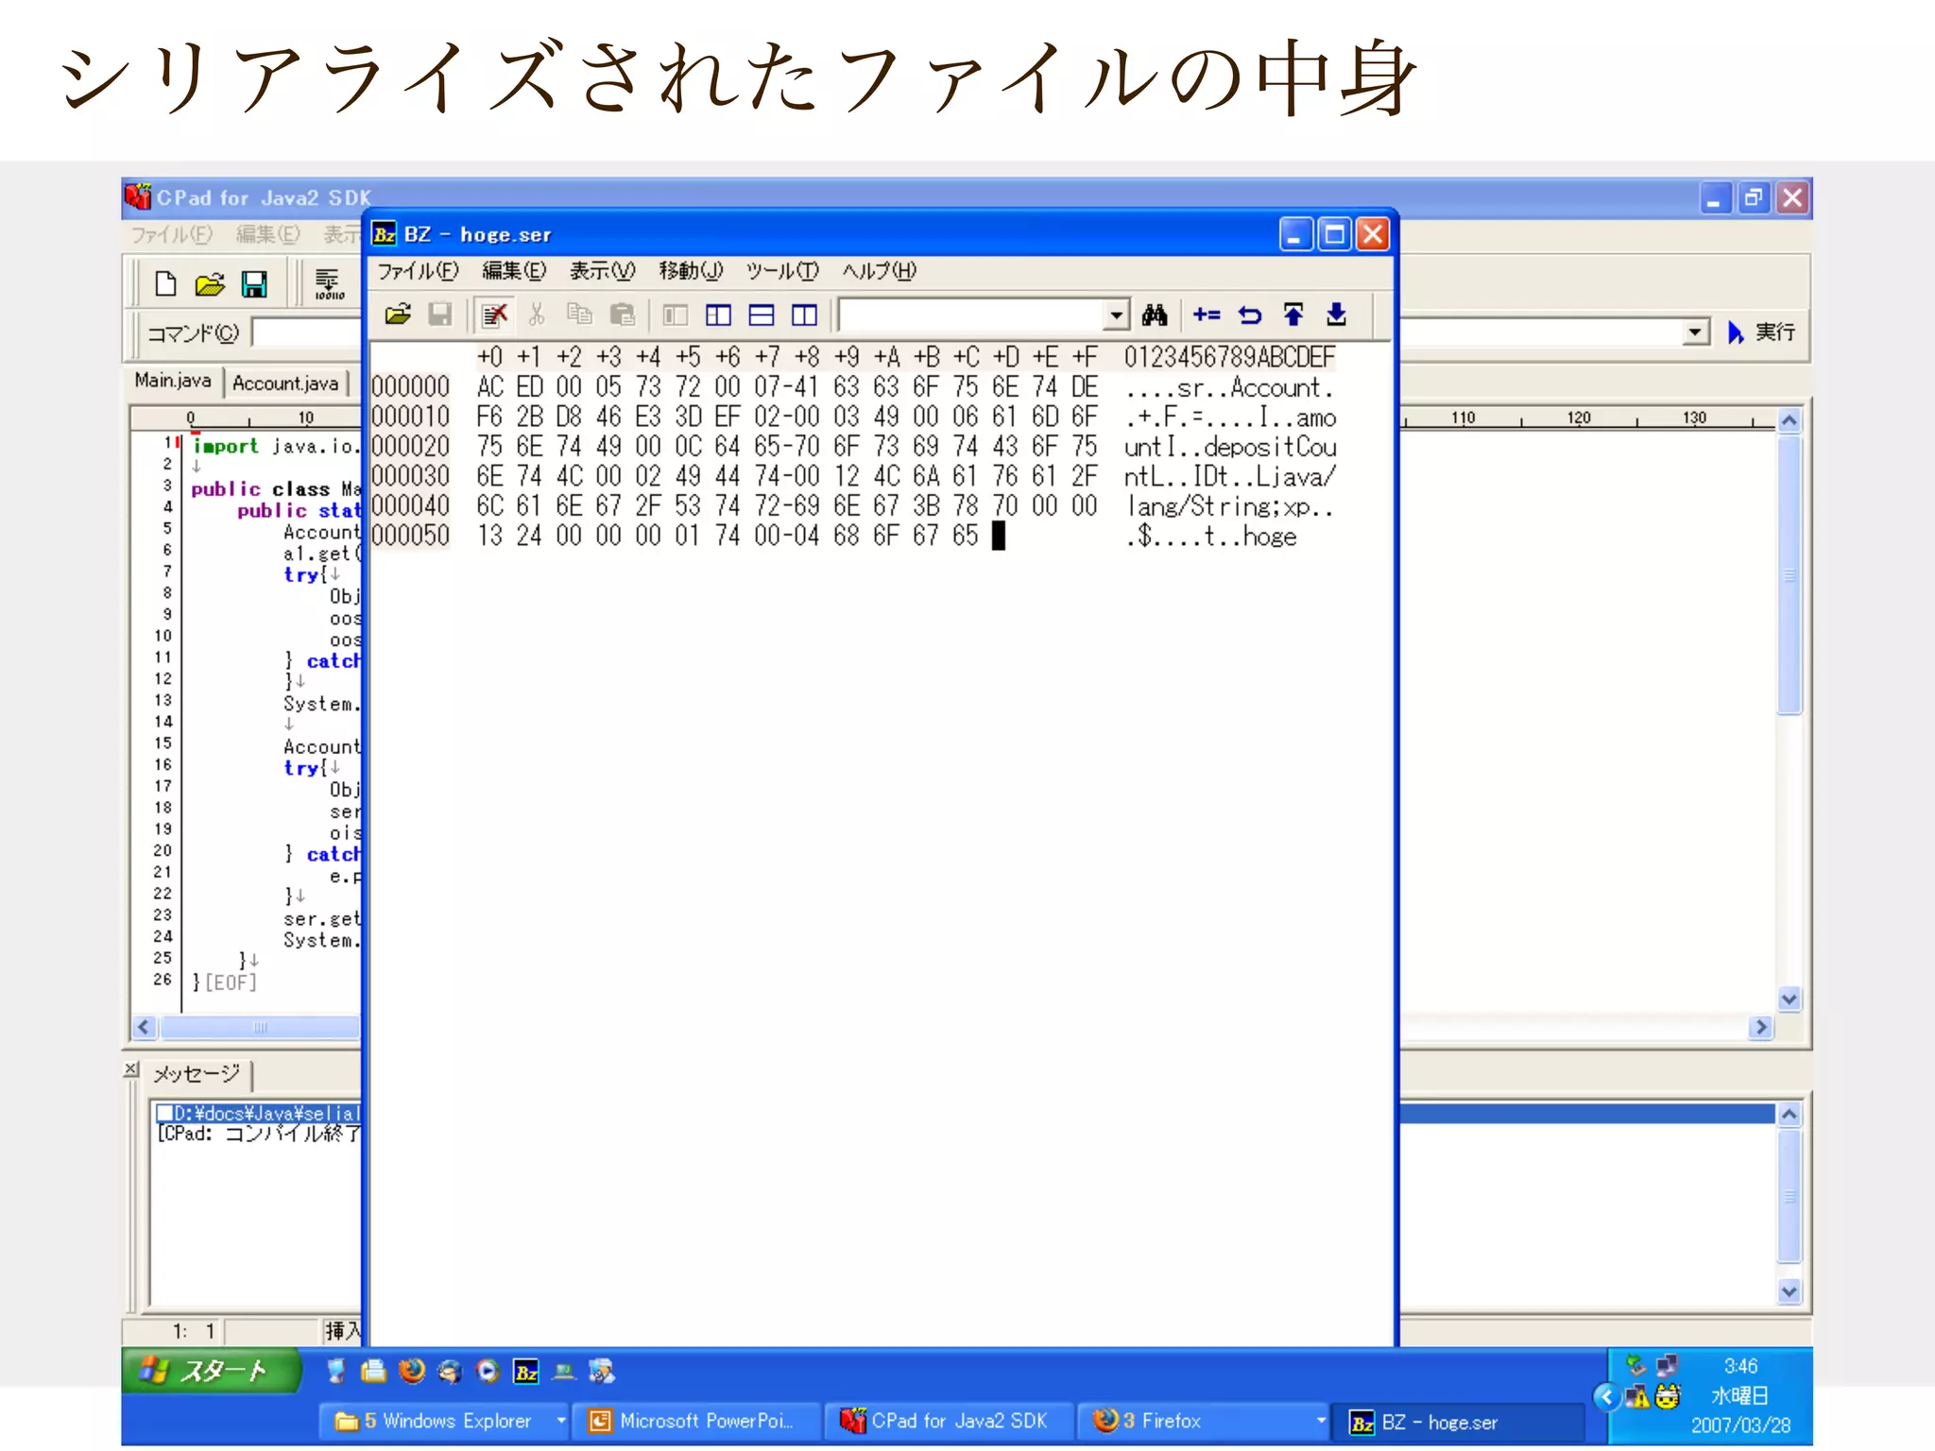The image size is (1935, 1451).
Task: Switch to the Main.java tab
Action: [x=173, y=381]
